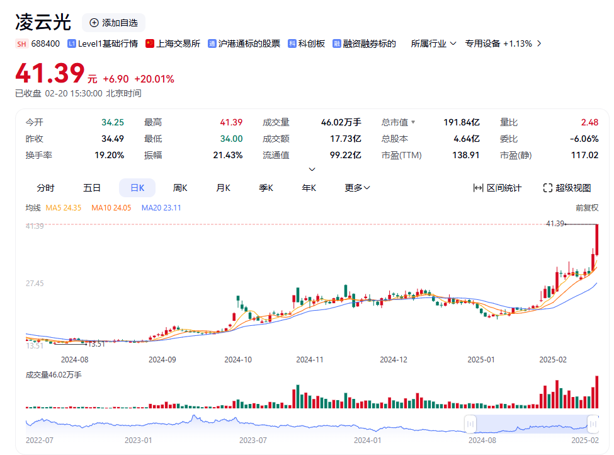The image size is (614, 455).
Task: Click the SH exchange badge icon
Action: pyautogui.click(x=22, y=43)
